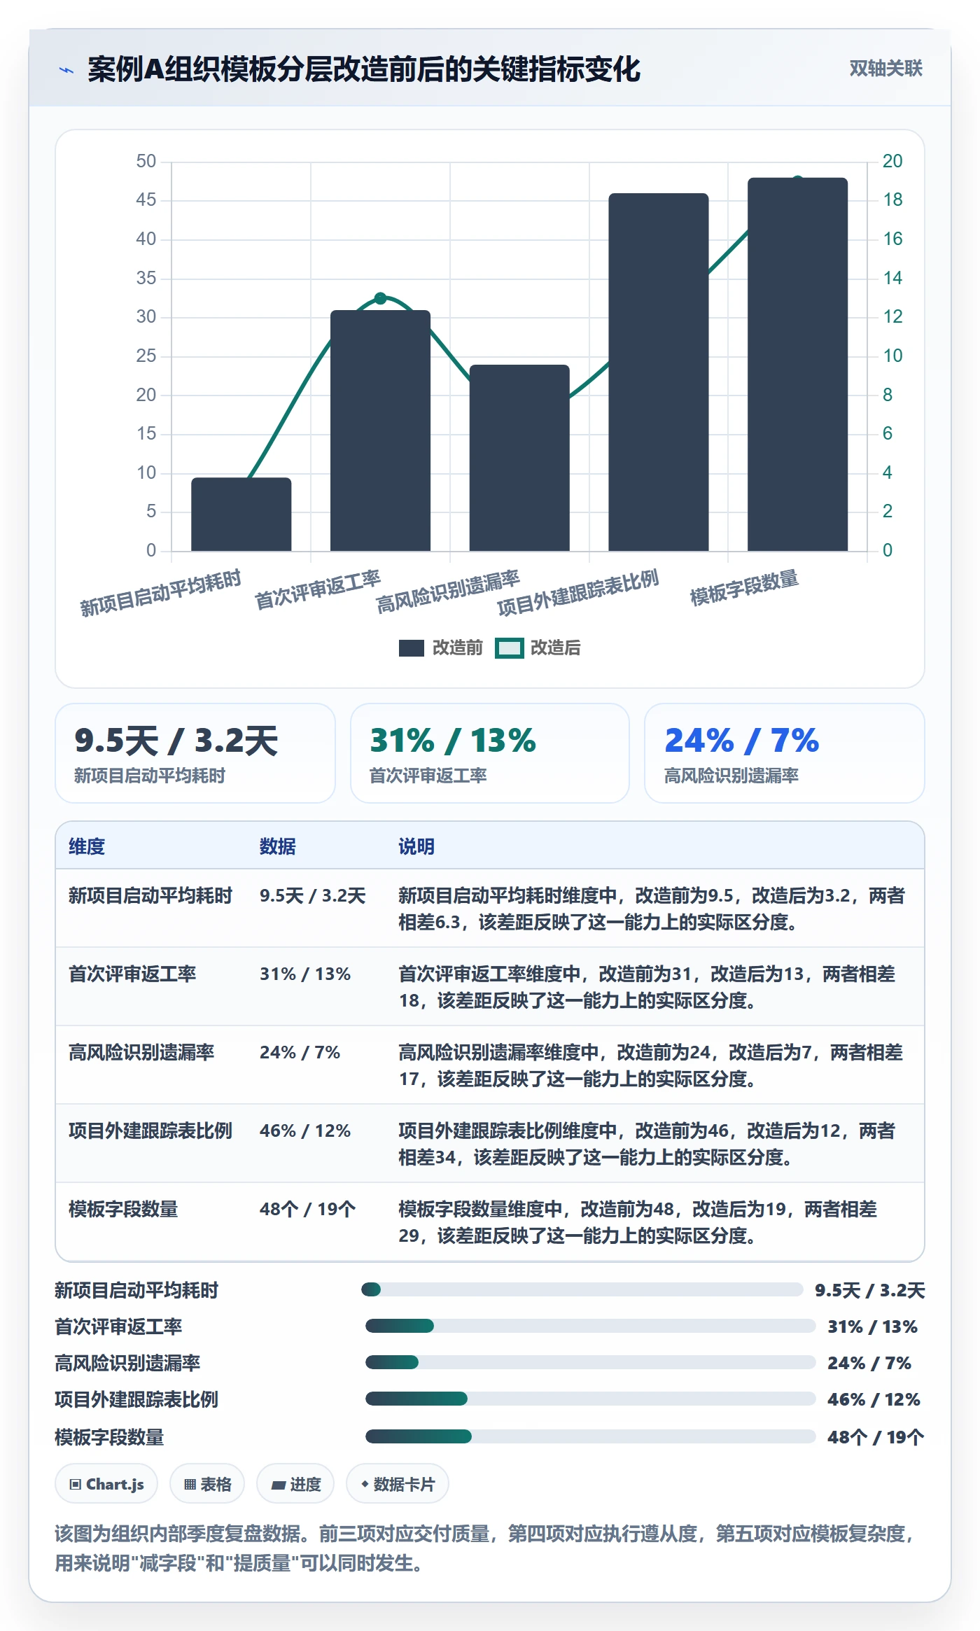
Task: Click the 双轴关联 label in the header
Action: (x=885, y=68)
